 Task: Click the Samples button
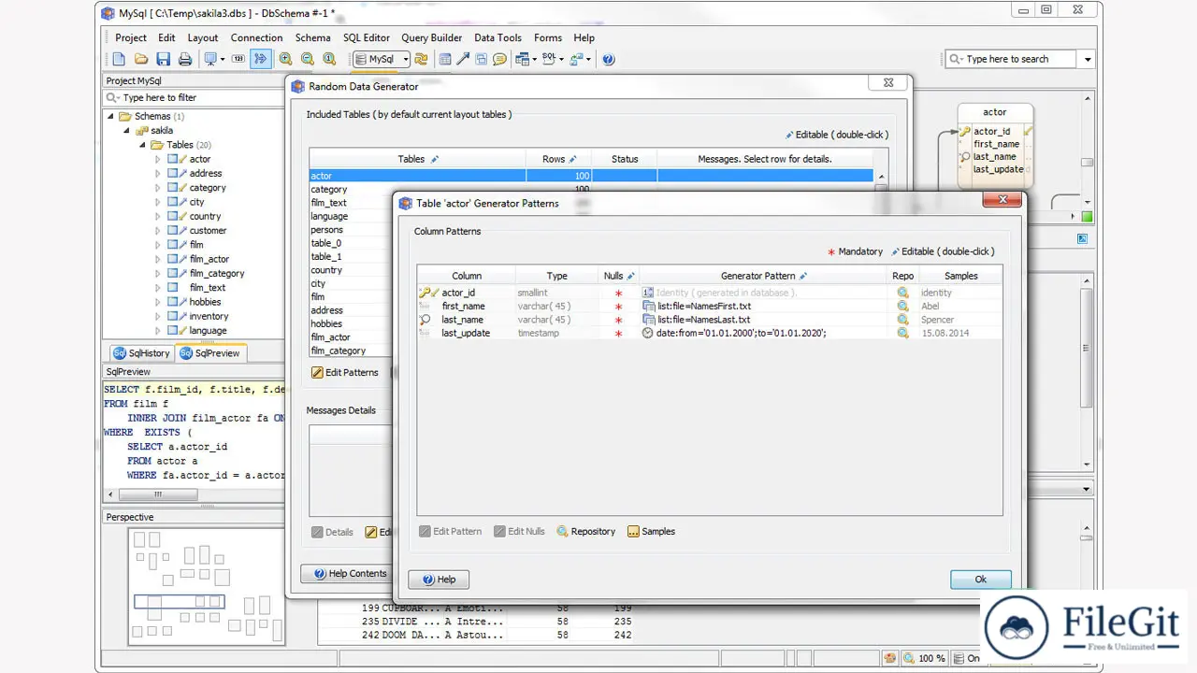[651, 531]
